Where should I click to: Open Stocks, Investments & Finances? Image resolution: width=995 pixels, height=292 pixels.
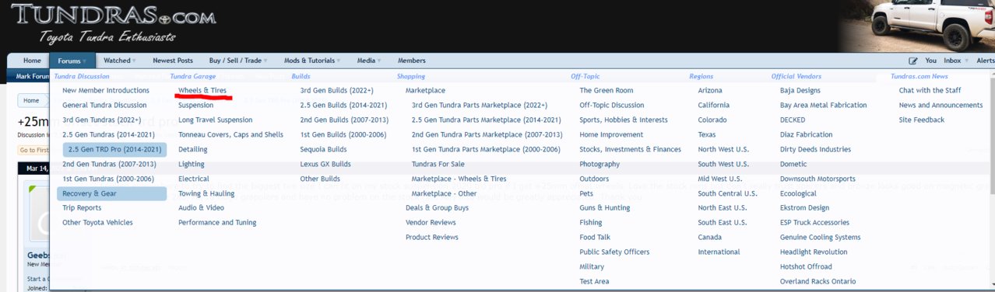pyautogui.click(x=631, y=149)
